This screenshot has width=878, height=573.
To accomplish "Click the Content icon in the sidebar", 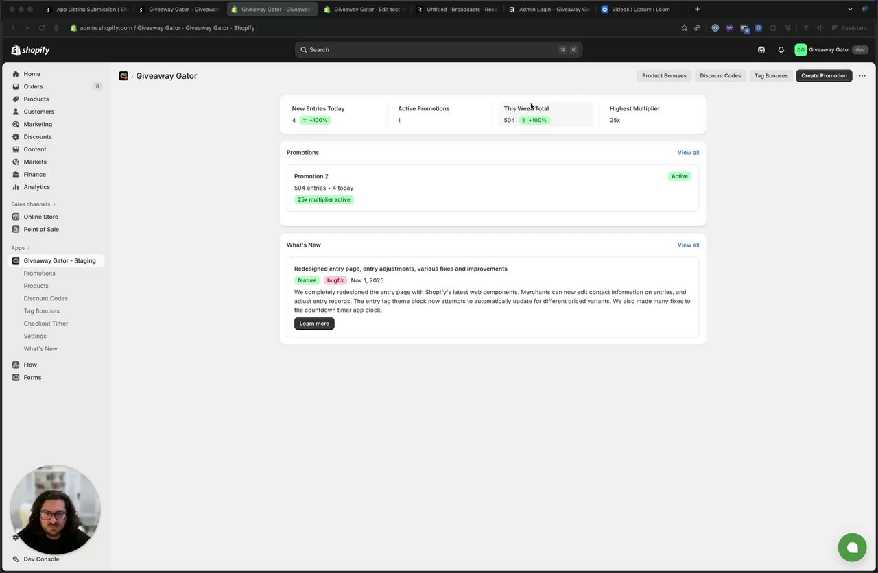I will 16,149.
